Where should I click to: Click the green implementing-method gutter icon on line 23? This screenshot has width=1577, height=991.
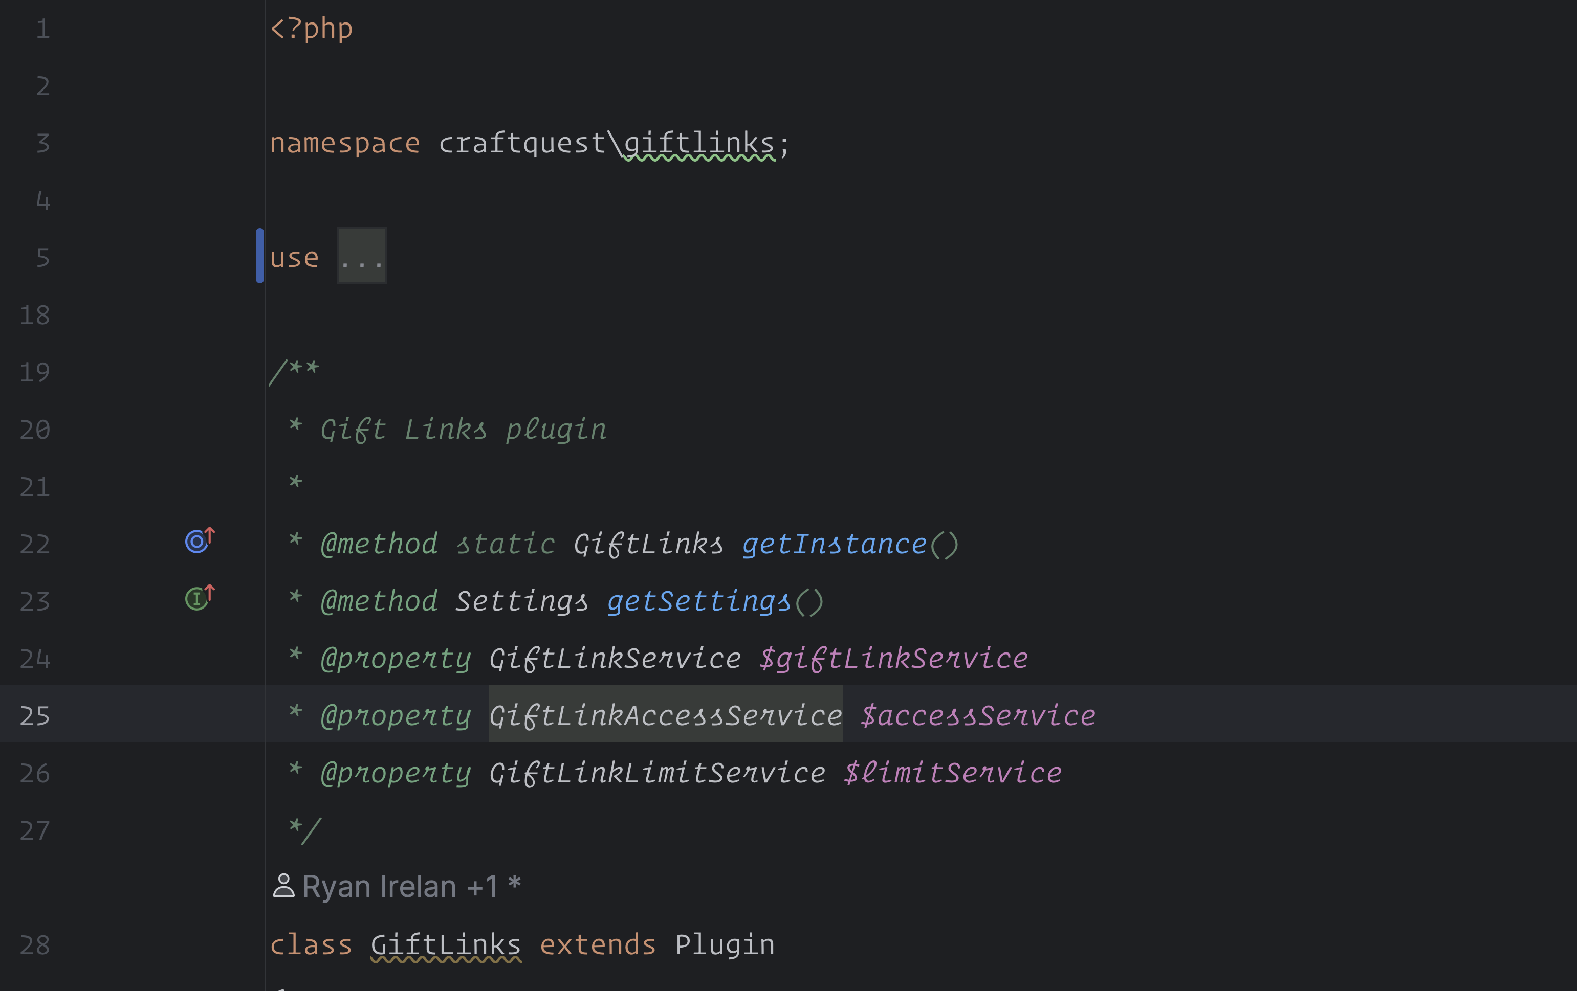tap(197, 598)
